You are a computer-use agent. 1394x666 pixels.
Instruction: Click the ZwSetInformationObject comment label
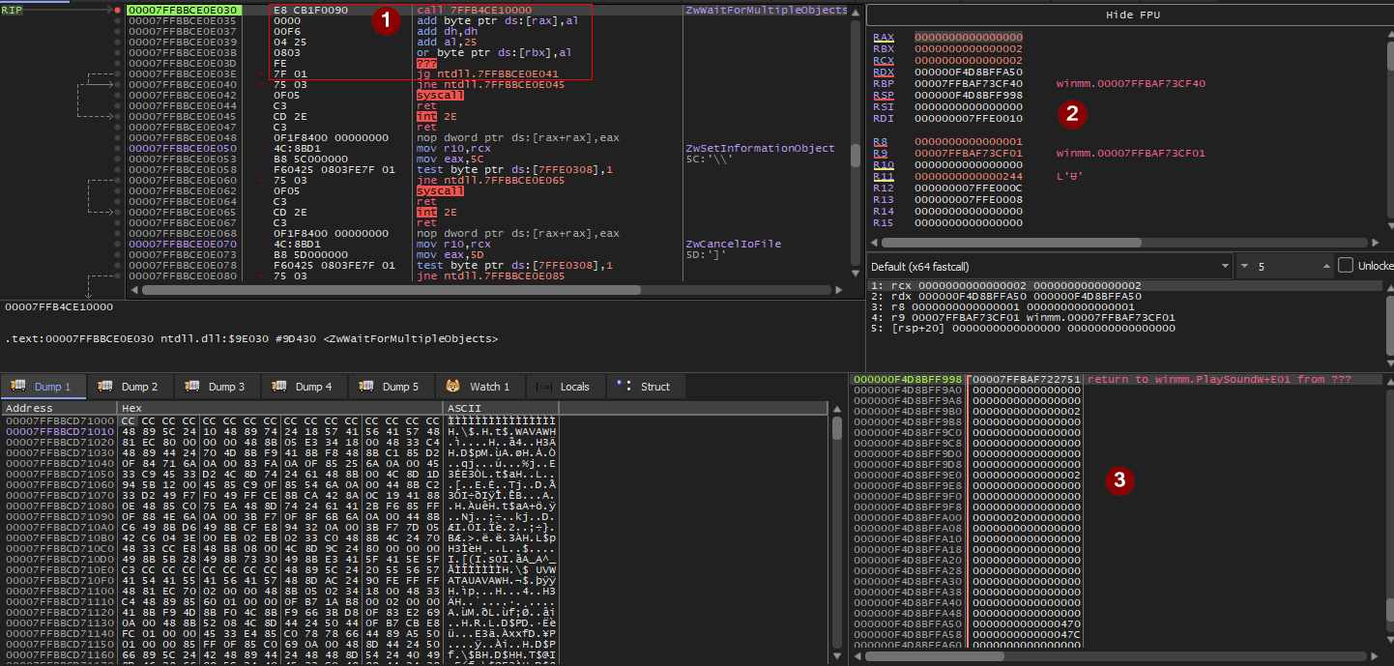point(759,148)
